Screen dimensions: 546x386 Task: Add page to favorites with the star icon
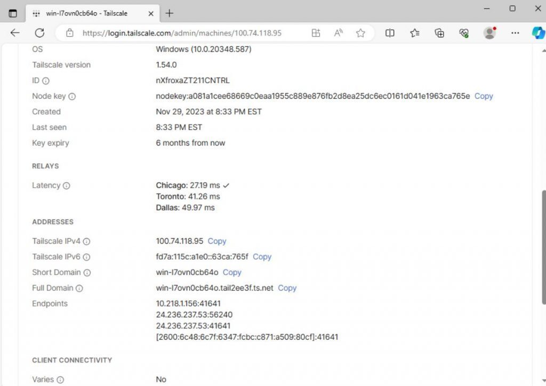click(360, 33)
